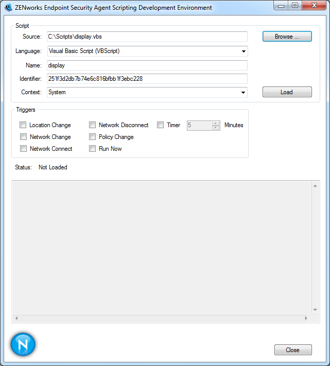Image resolution: width=330 pixels, height=366 pixels.
Task: Enable the Timer trigger checkbox
Action: coord(160,125)
